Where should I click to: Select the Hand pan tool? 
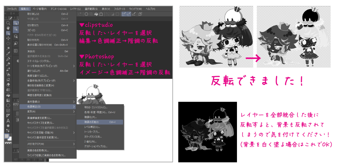coord(8,28)
